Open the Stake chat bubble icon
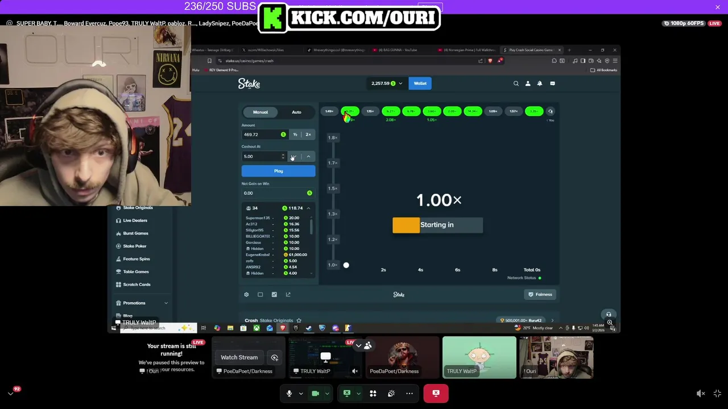 click(x=552, y=84)
